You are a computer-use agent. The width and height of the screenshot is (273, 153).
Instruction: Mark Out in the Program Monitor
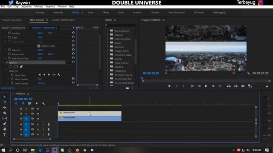tap(183, 86)
